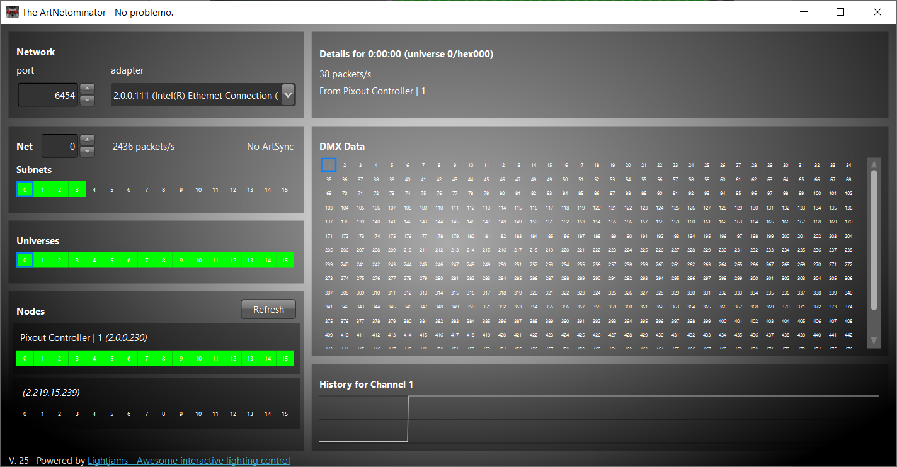Screen dimensions: 897x467
Task: Open the network adapter dropdown
Action: (288, 95)
